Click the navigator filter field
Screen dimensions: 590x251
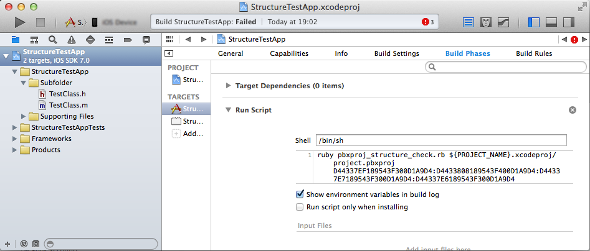coord(101,243)
